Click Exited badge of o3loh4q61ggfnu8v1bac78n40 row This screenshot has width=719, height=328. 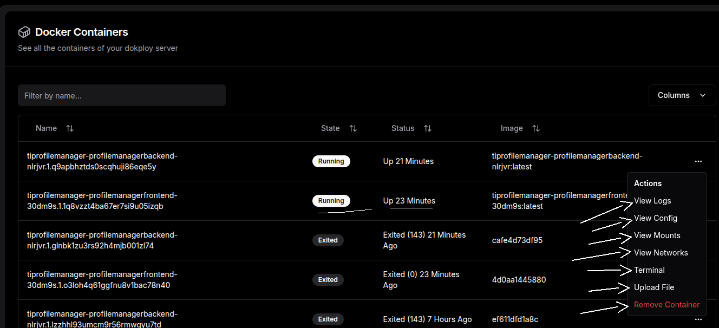pos(328,280)
